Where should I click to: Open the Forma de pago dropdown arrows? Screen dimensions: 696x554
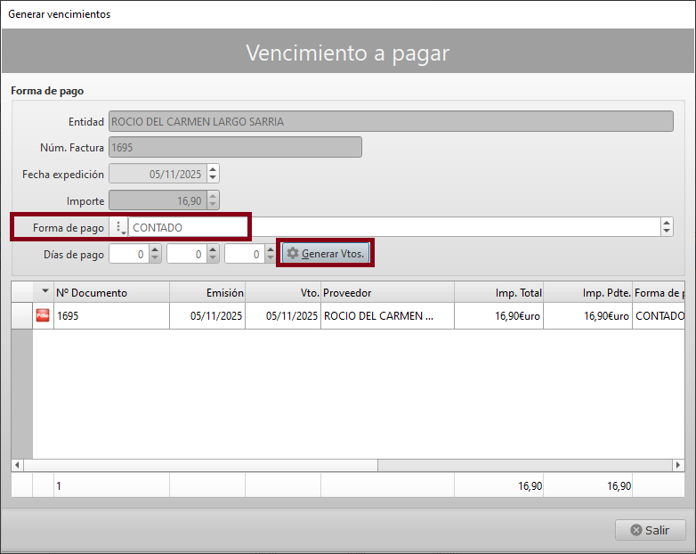[667, 228]
